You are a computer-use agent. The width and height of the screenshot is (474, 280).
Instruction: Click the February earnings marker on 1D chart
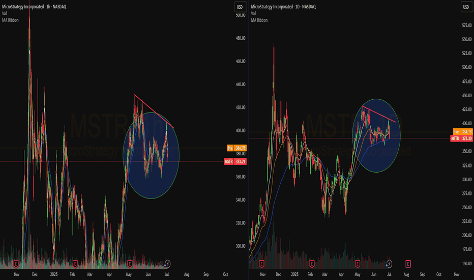(312, 264)
